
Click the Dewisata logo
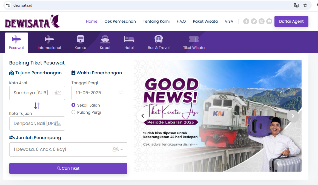coord(32,22)
